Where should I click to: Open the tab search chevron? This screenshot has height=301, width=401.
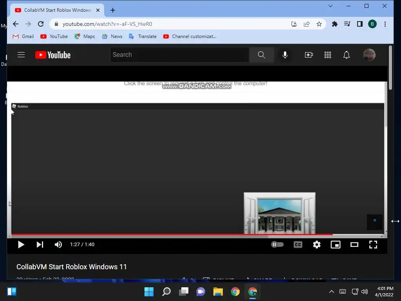pyautogui.click(x=331, y=5)
